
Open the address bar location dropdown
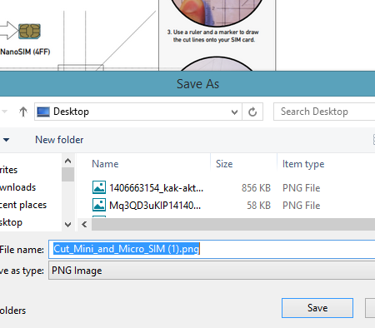(234, 112)
